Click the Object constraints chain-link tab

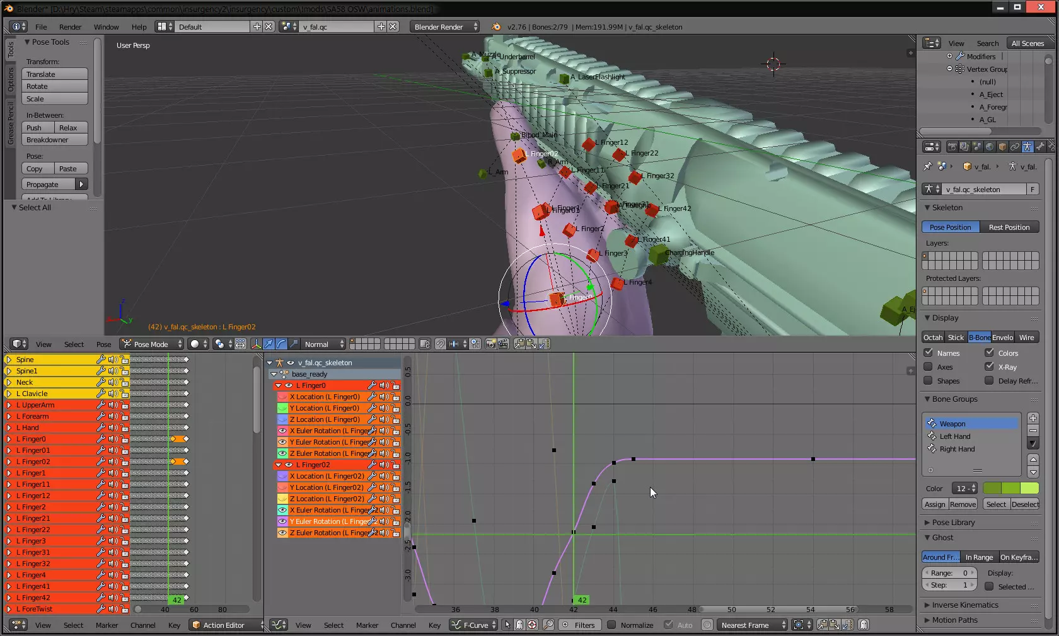point(1015,147)
